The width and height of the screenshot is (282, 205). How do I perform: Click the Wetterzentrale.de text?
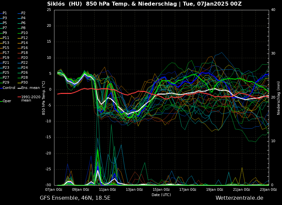pyautogui.click(x=239, y=198)
